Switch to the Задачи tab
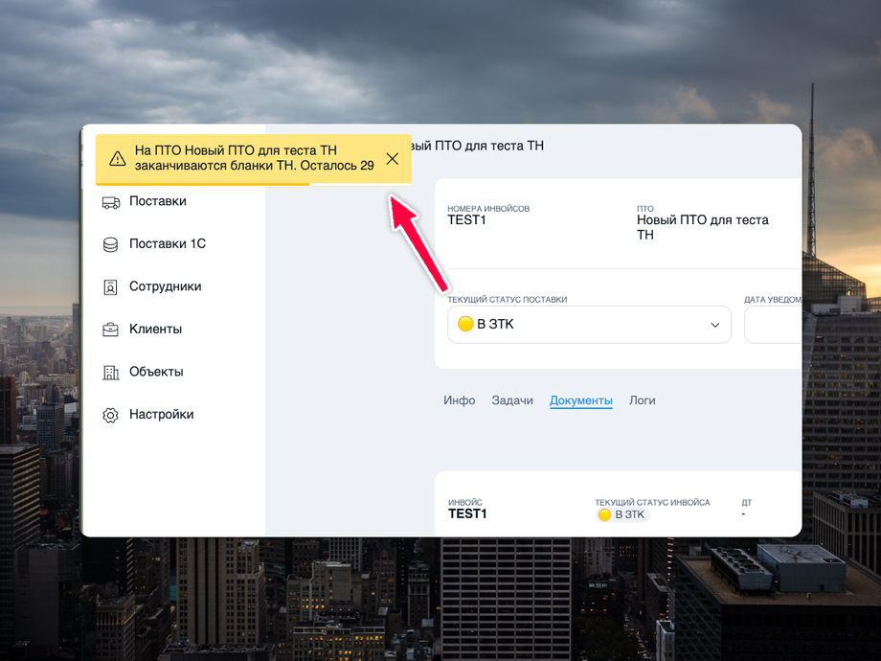The height and width of the screenshot is (661, 881). [x=512, y=400]
